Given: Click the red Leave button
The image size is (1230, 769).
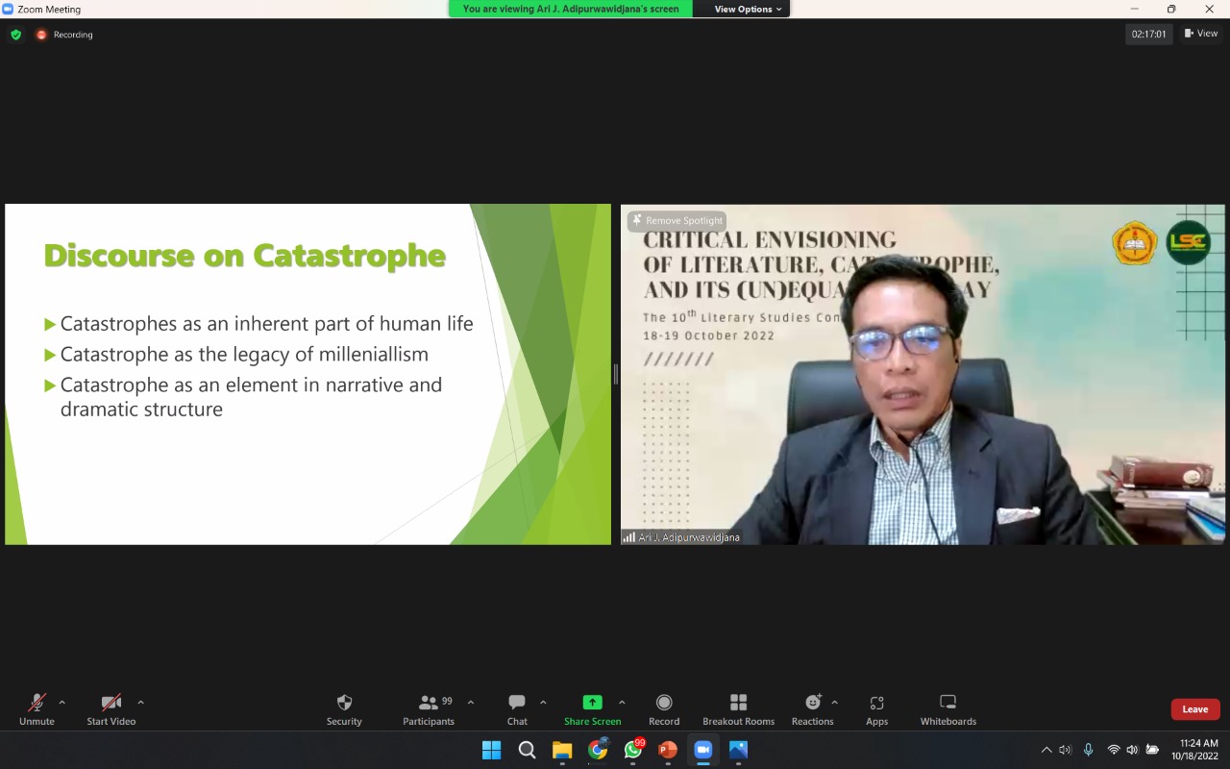Looking at the screenshot, I should [1194, 709].
